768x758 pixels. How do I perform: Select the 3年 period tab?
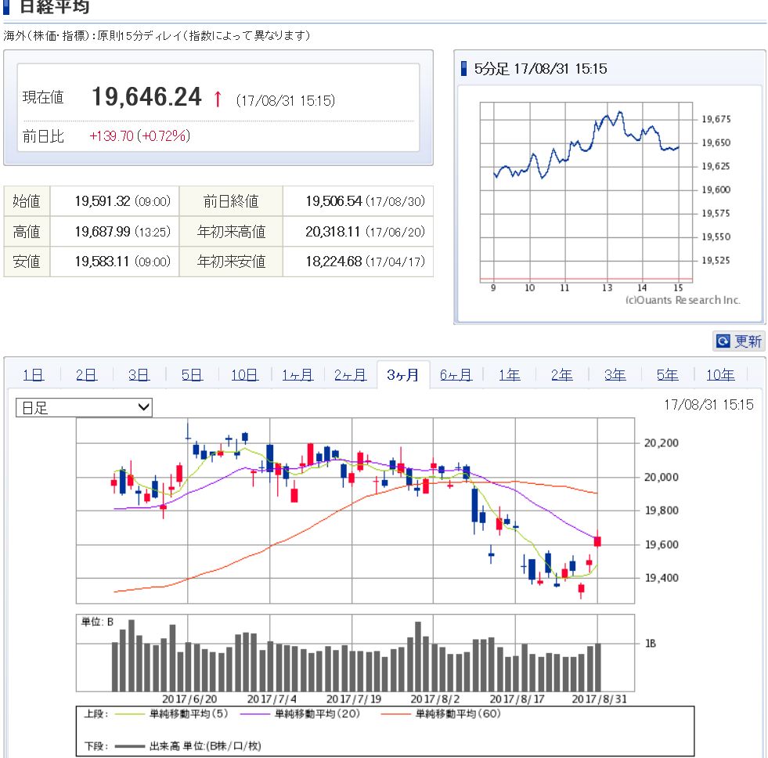[615, 375]
